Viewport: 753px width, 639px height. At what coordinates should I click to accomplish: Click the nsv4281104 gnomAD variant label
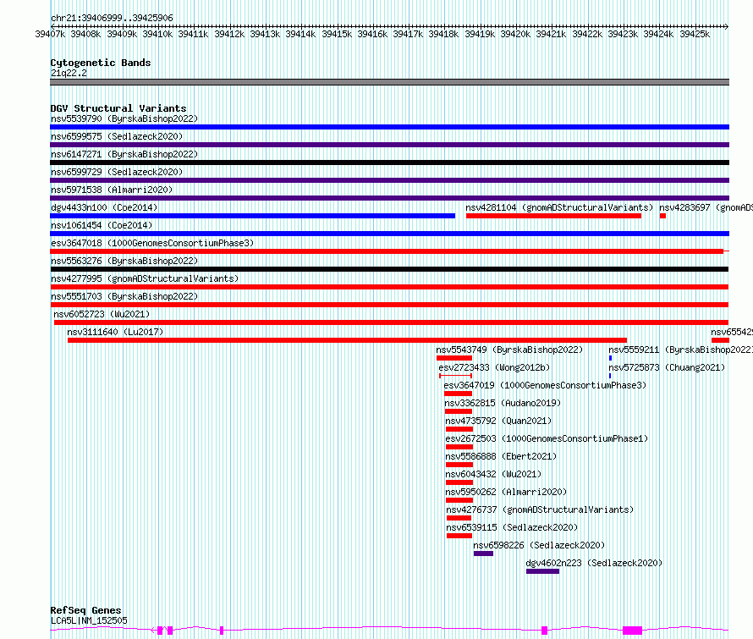point(559,207)
